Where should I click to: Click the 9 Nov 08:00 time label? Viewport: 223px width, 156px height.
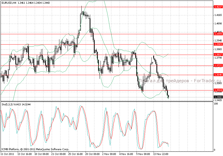143,154
